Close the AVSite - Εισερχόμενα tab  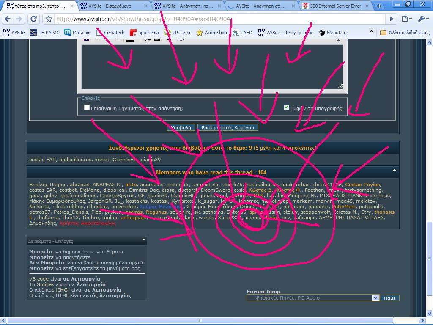(x=146, y=6)
